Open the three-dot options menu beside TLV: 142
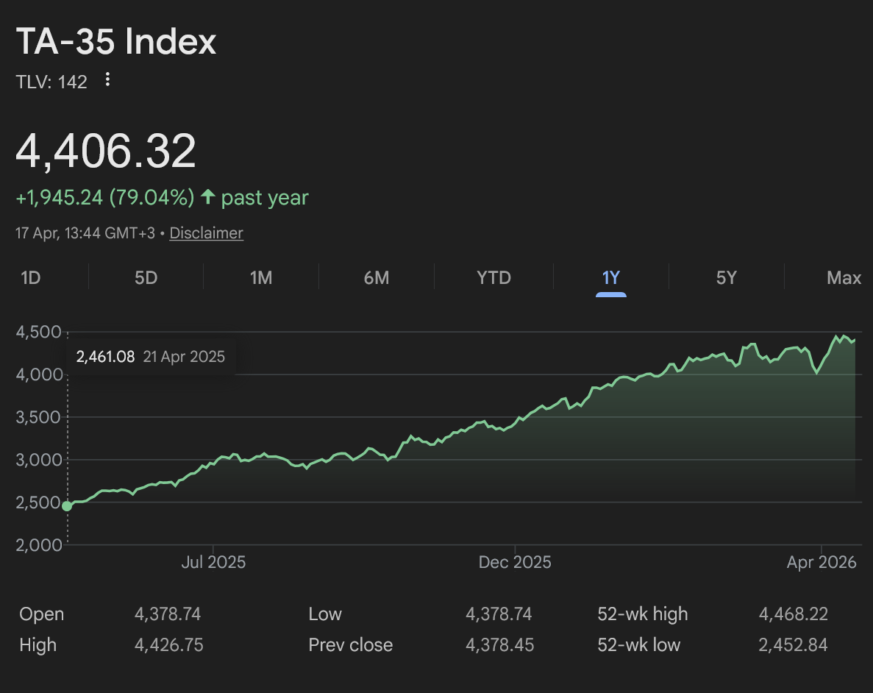 pyautogui.click(x=107, y=80)
